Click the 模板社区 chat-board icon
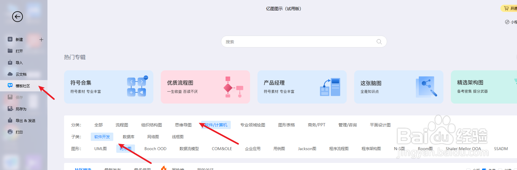 click(x=10, y=85)
